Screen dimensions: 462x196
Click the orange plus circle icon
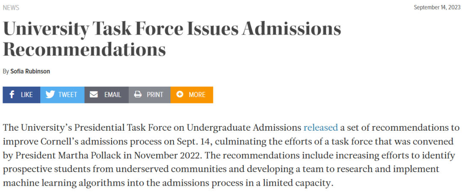point(180,95)
